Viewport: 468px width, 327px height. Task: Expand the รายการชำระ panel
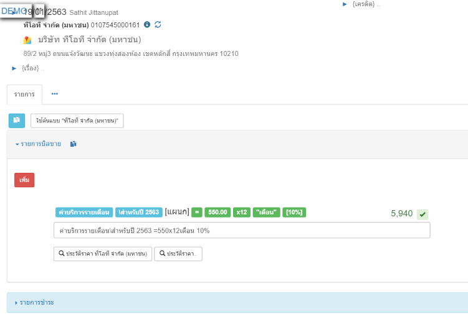point(35,303)
